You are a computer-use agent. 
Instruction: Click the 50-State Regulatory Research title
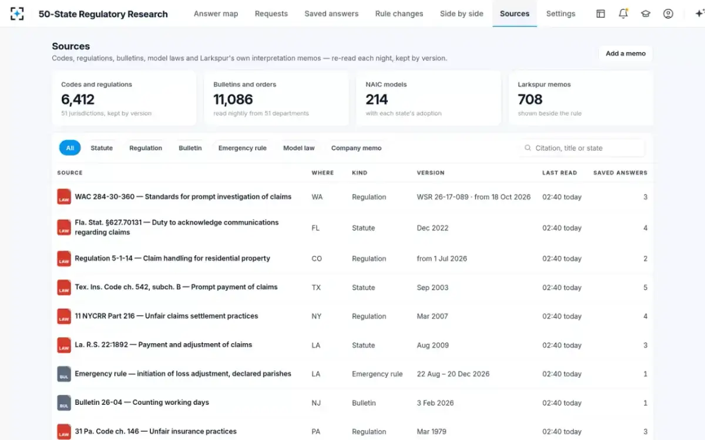103,14
